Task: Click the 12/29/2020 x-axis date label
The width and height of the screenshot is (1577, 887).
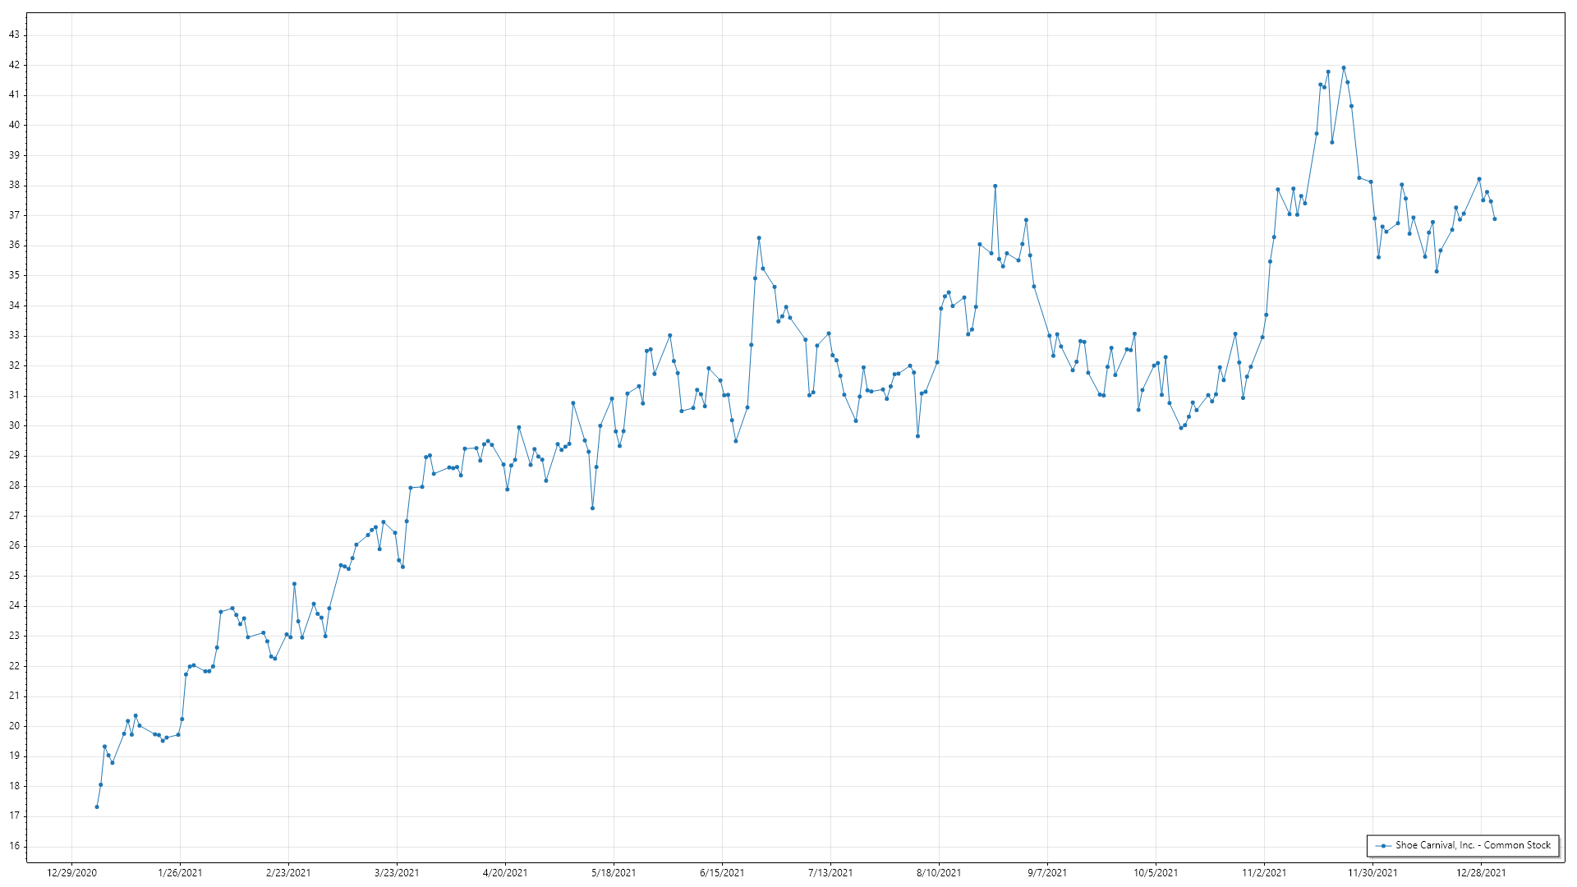Action: 71,873
